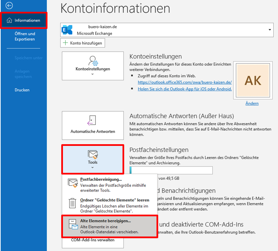This screenshot has width=278, height=251.
Task: Click the Konto hinzufügen button
Action: 82,43
